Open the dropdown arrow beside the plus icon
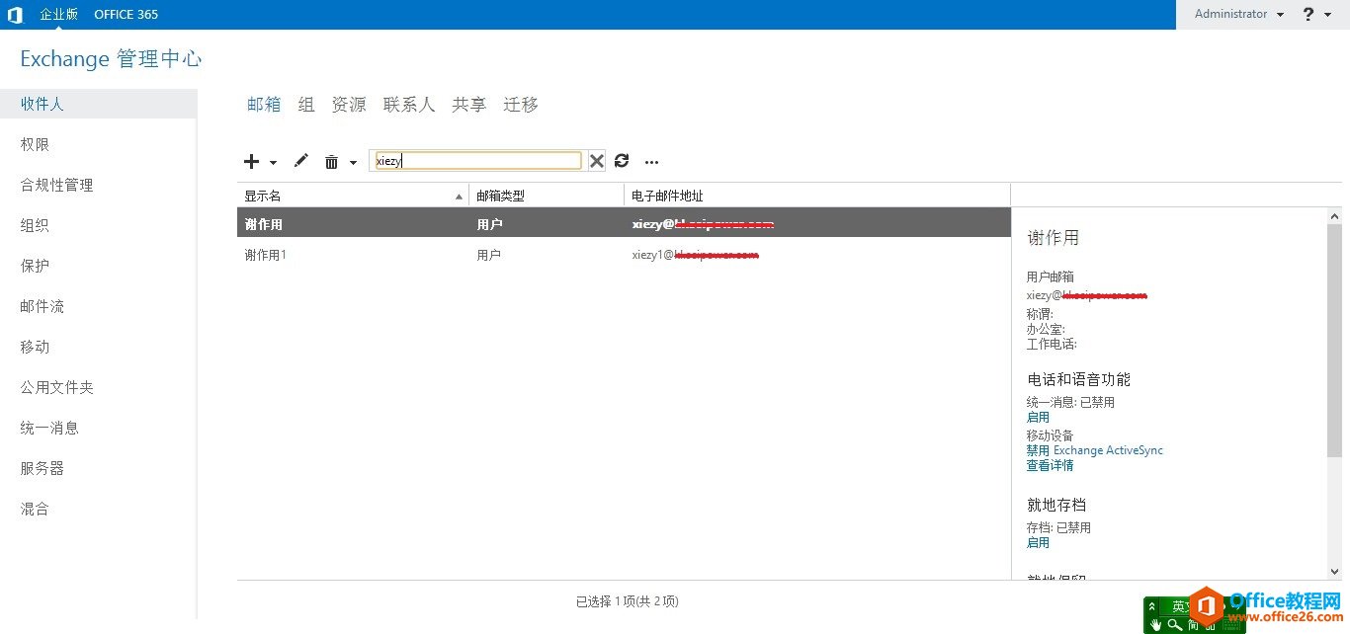The image size is (1350, 634). [x=273, y=161]
